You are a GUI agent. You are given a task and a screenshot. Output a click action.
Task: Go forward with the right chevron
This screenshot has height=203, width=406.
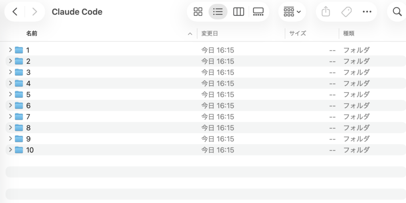click(x=34, y=12)
